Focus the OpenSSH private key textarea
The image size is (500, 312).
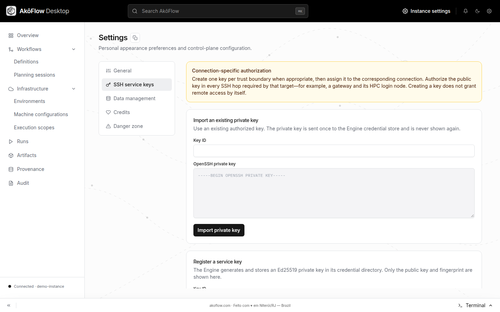tap(334, 193)
